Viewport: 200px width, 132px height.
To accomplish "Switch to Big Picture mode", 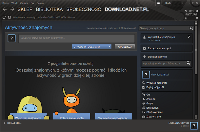I will (191, 14).
